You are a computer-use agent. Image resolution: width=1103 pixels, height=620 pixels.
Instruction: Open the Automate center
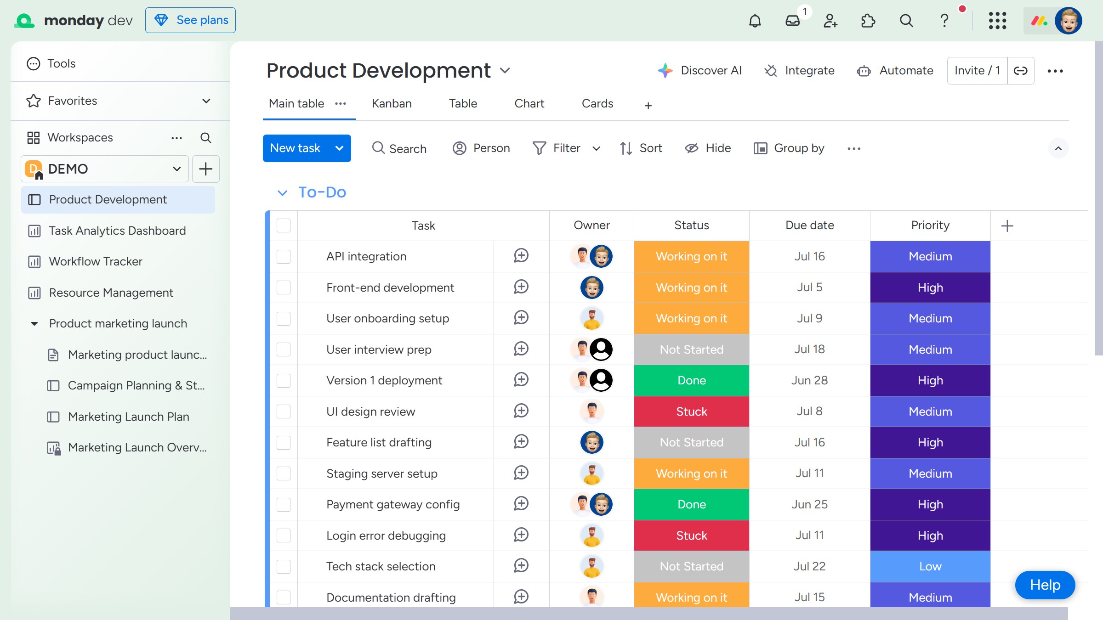coord(895,71)
